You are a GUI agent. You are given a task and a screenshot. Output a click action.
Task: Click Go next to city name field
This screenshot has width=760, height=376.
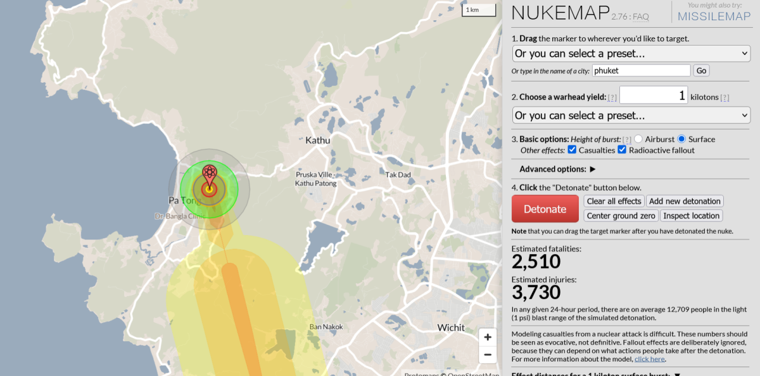point(701,71)
